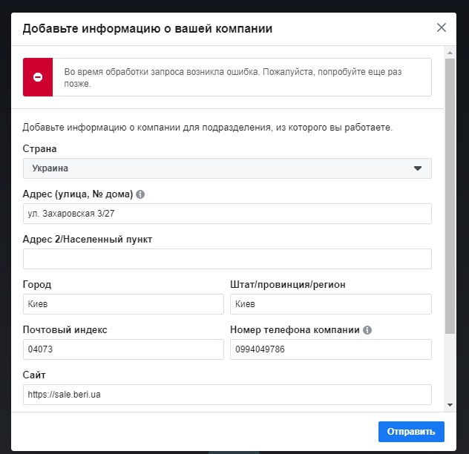Screen dimensions: 469x454
Task: Click the red error alert icon
Action: (38, 77)
